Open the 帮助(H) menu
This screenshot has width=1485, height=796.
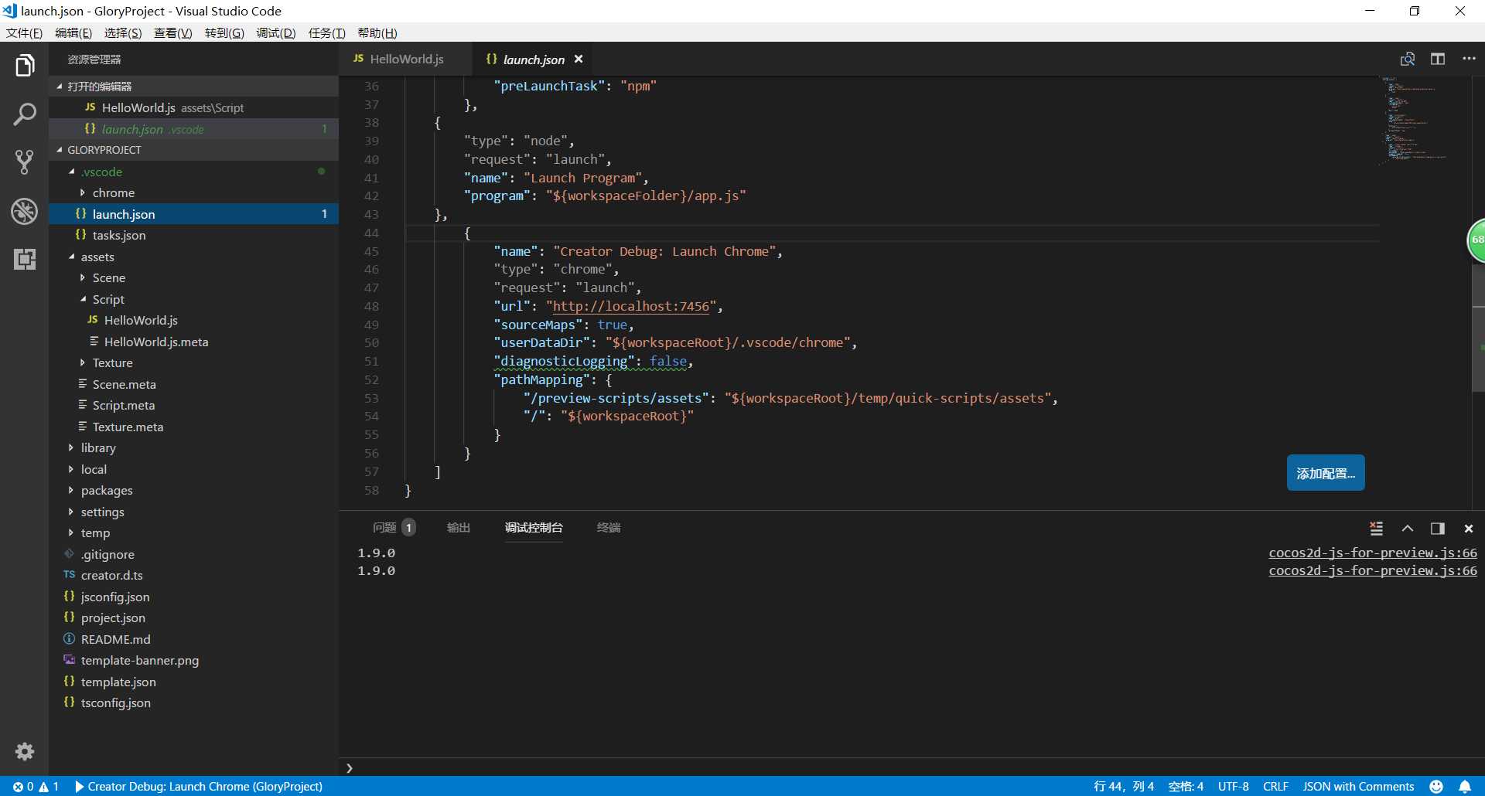(x=377, y=32)
